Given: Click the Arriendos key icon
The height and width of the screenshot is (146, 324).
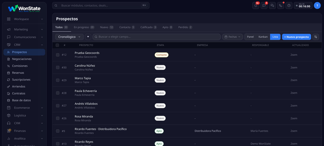Looking at the screenshot, I should (9, 87).
